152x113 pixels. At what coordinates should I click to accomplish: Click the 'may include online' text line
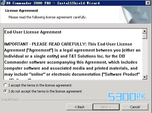[72, 74]
